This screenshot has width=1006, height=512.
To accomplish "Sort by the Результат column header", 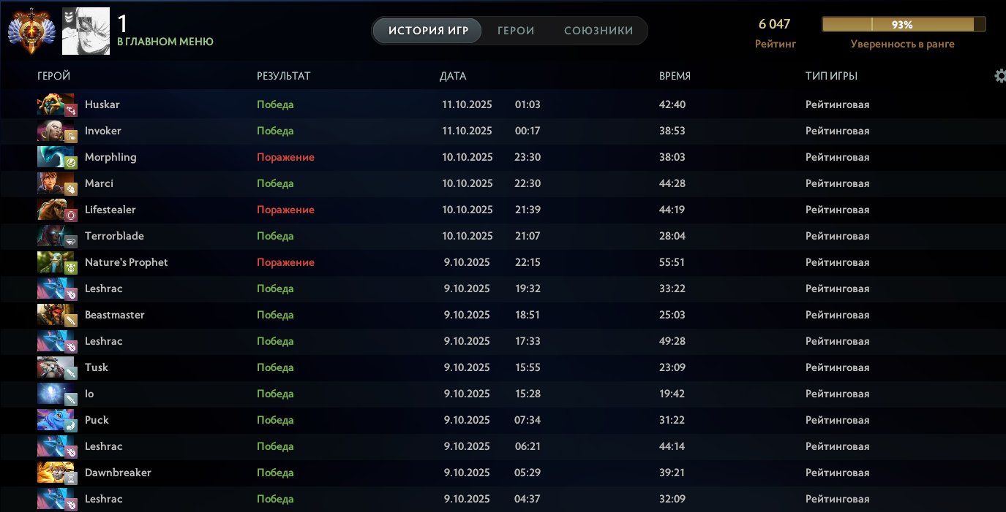I will (x=283, y=76).
